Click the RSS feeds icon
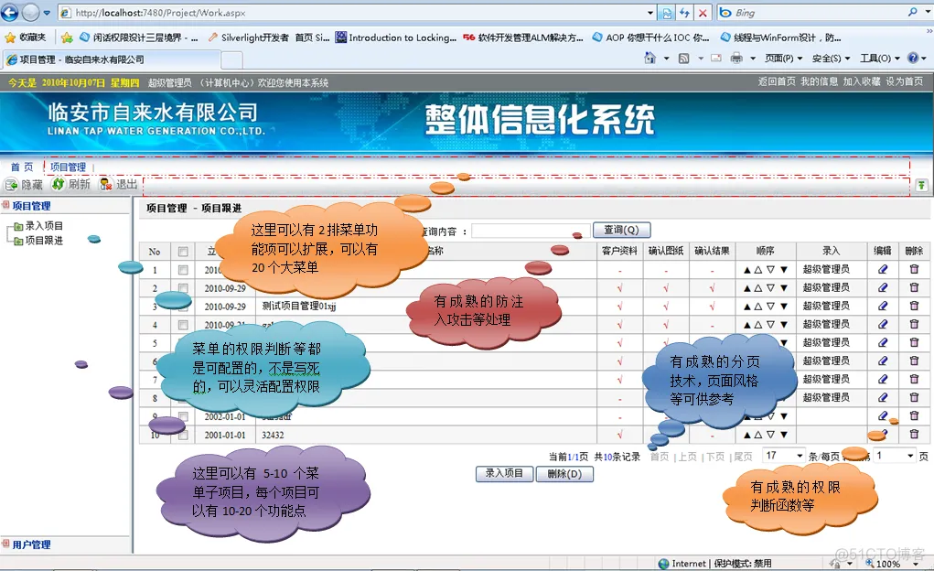 [684, 58]
